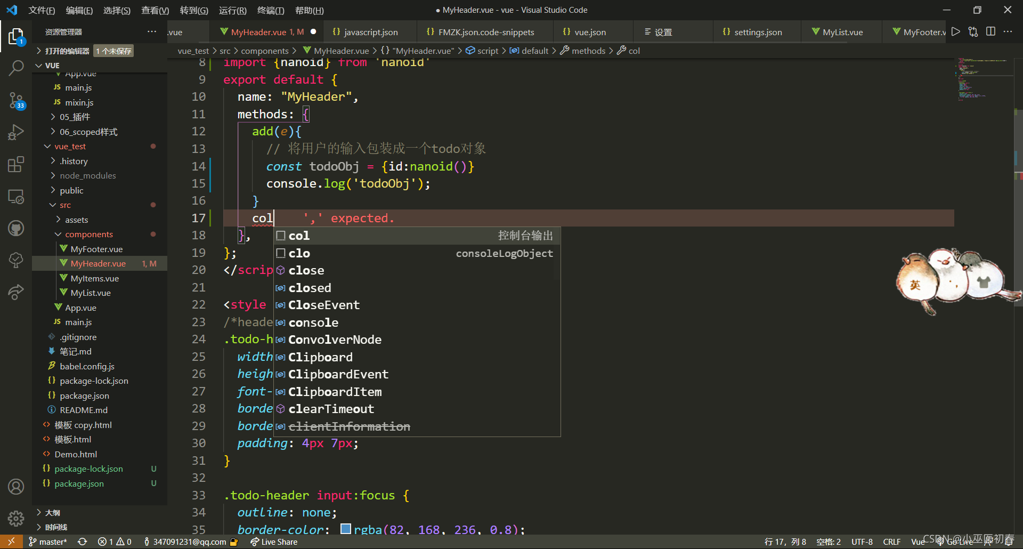Click the master branch indicator in status bar
Screen dimensions: 1023x549
(48, 542)
